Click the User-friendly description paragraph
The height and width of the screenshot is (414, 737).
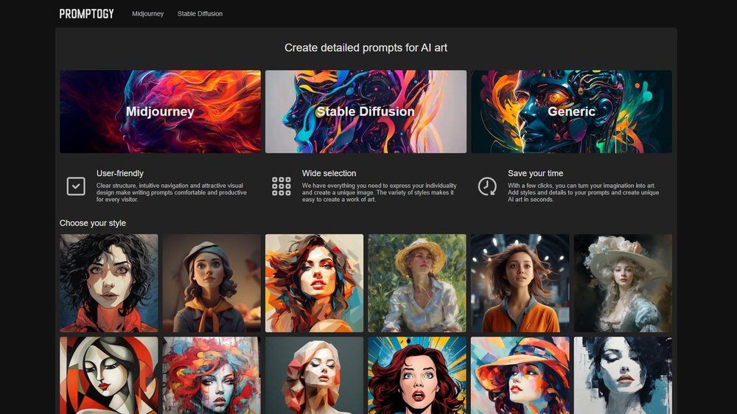(x=172, y=193)
